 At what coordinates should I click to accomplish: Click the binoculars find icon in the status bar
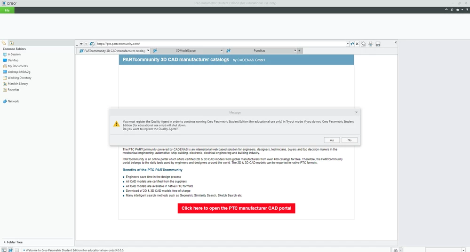pyautogui.click(x=396, y=250)
